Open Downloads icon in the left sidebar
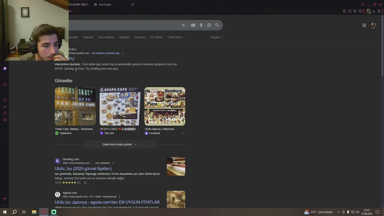Image resolution: width=384 pixels, height=216 pixels. (x=5, y=106)
